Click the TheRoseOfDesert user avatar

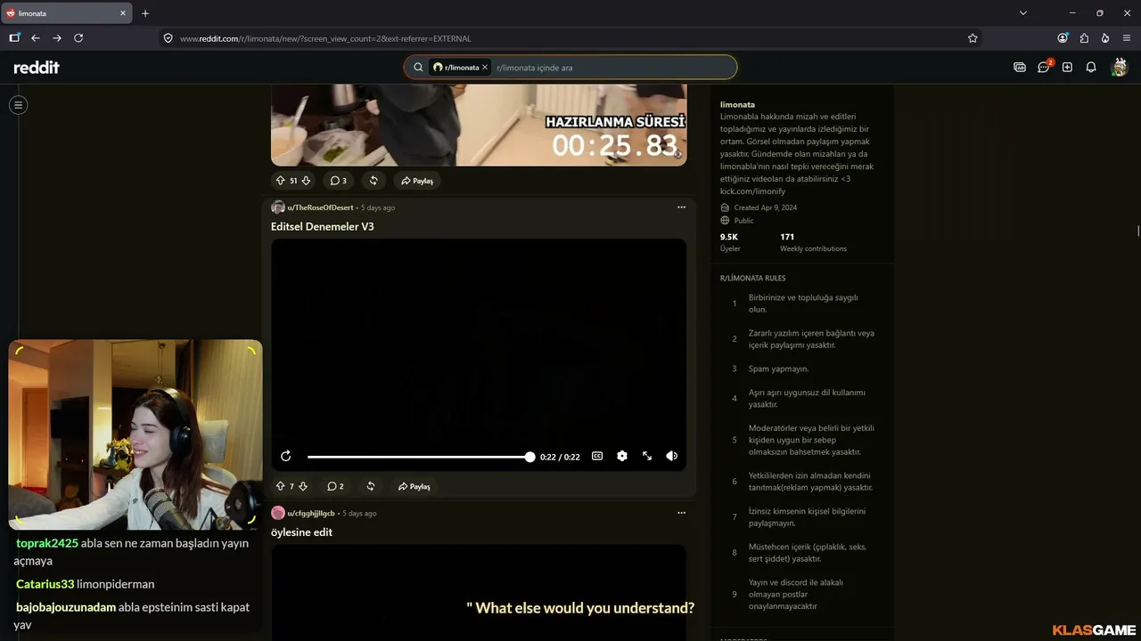[278, 207]
